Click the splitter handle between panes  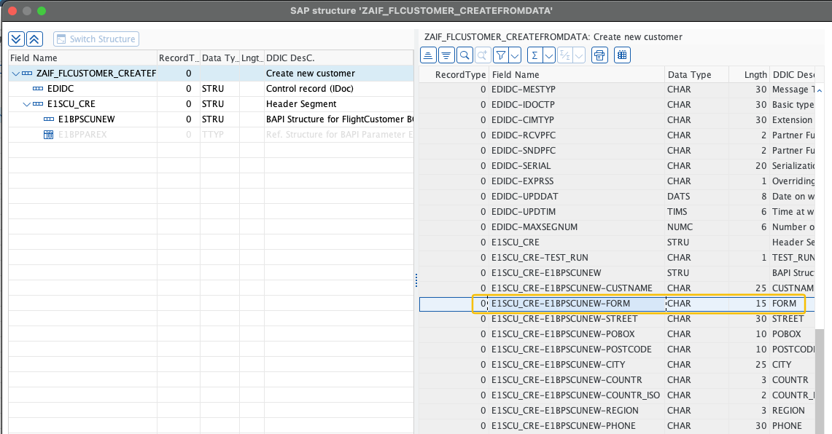click(x=416, y=280)
